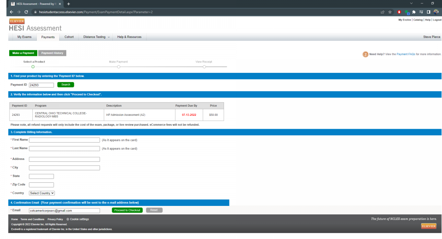Open the Terms and Conditions link

(x=32, y=219)
